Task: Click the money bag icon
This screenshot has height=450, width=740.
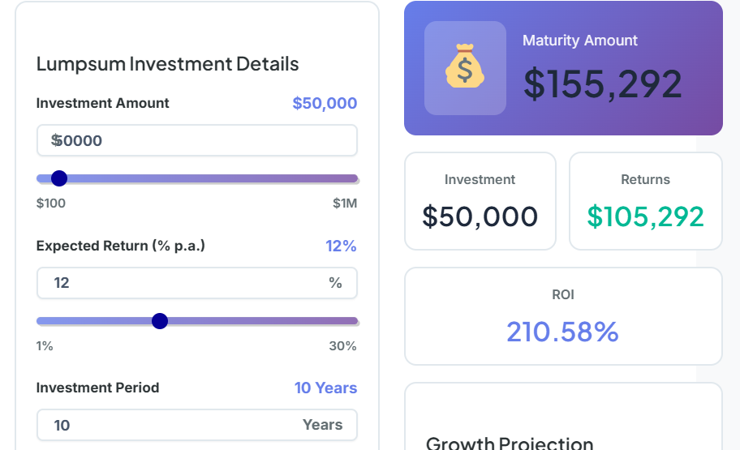Action: (465, 68)
